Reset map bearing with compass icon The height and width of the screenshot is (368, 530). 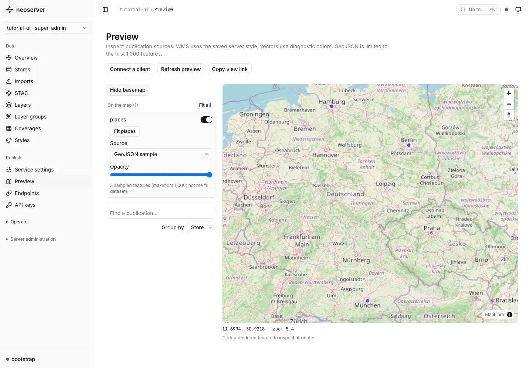click(509, 115)
